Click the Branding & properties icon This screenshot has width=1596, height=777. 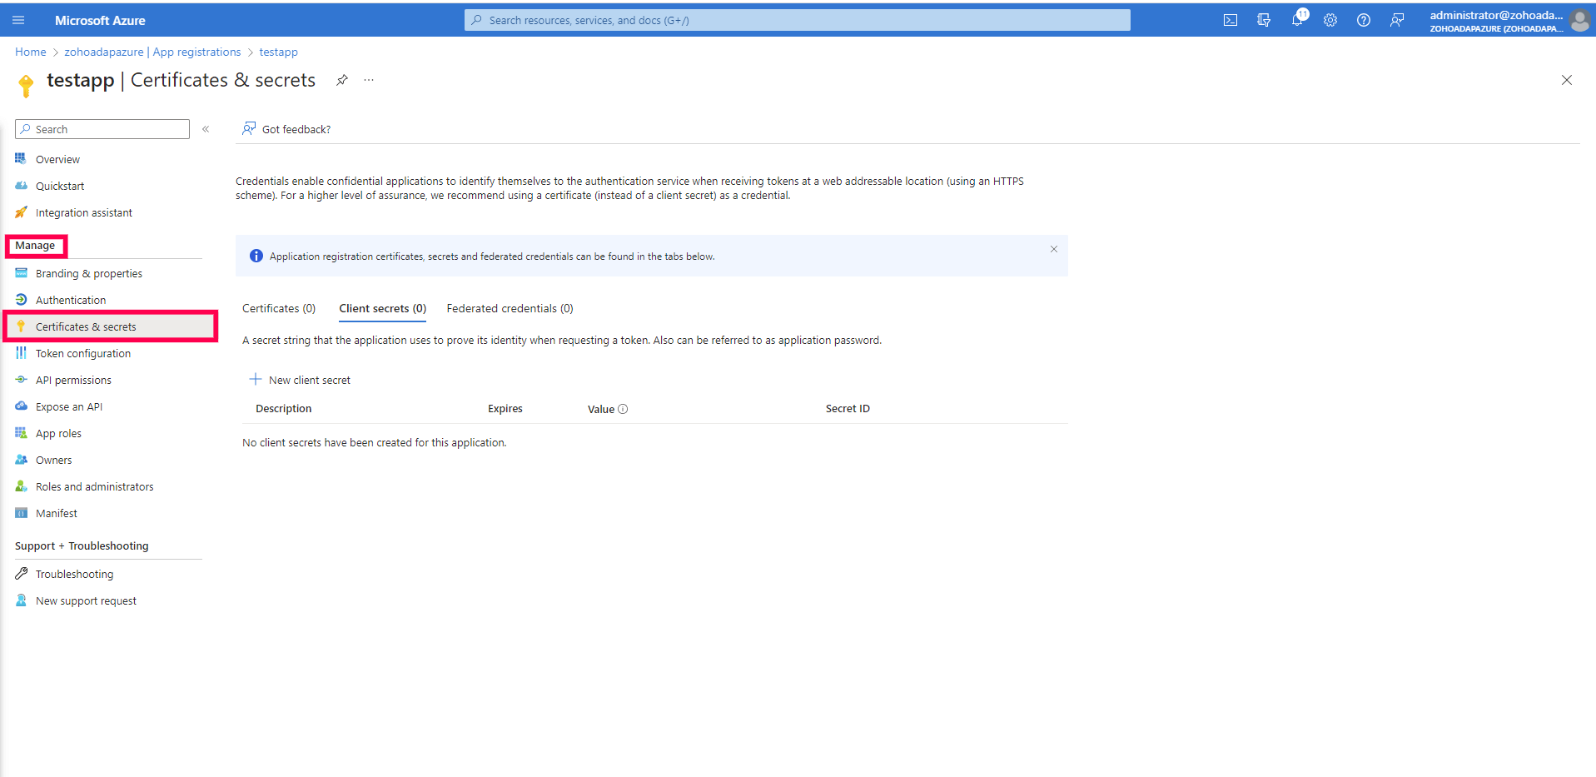click(21, 272)
